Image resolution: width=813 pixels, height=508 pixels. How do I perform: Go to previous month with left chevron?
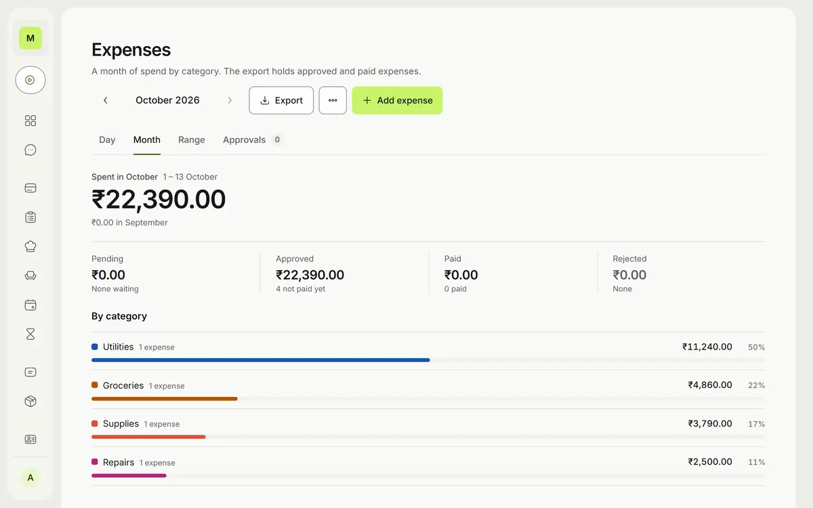coord(106,100)
